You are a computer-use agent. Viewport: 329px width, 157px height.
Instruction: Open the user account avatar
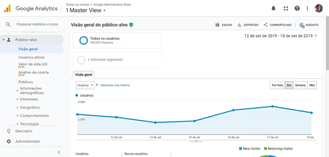[x=319, y=8]
